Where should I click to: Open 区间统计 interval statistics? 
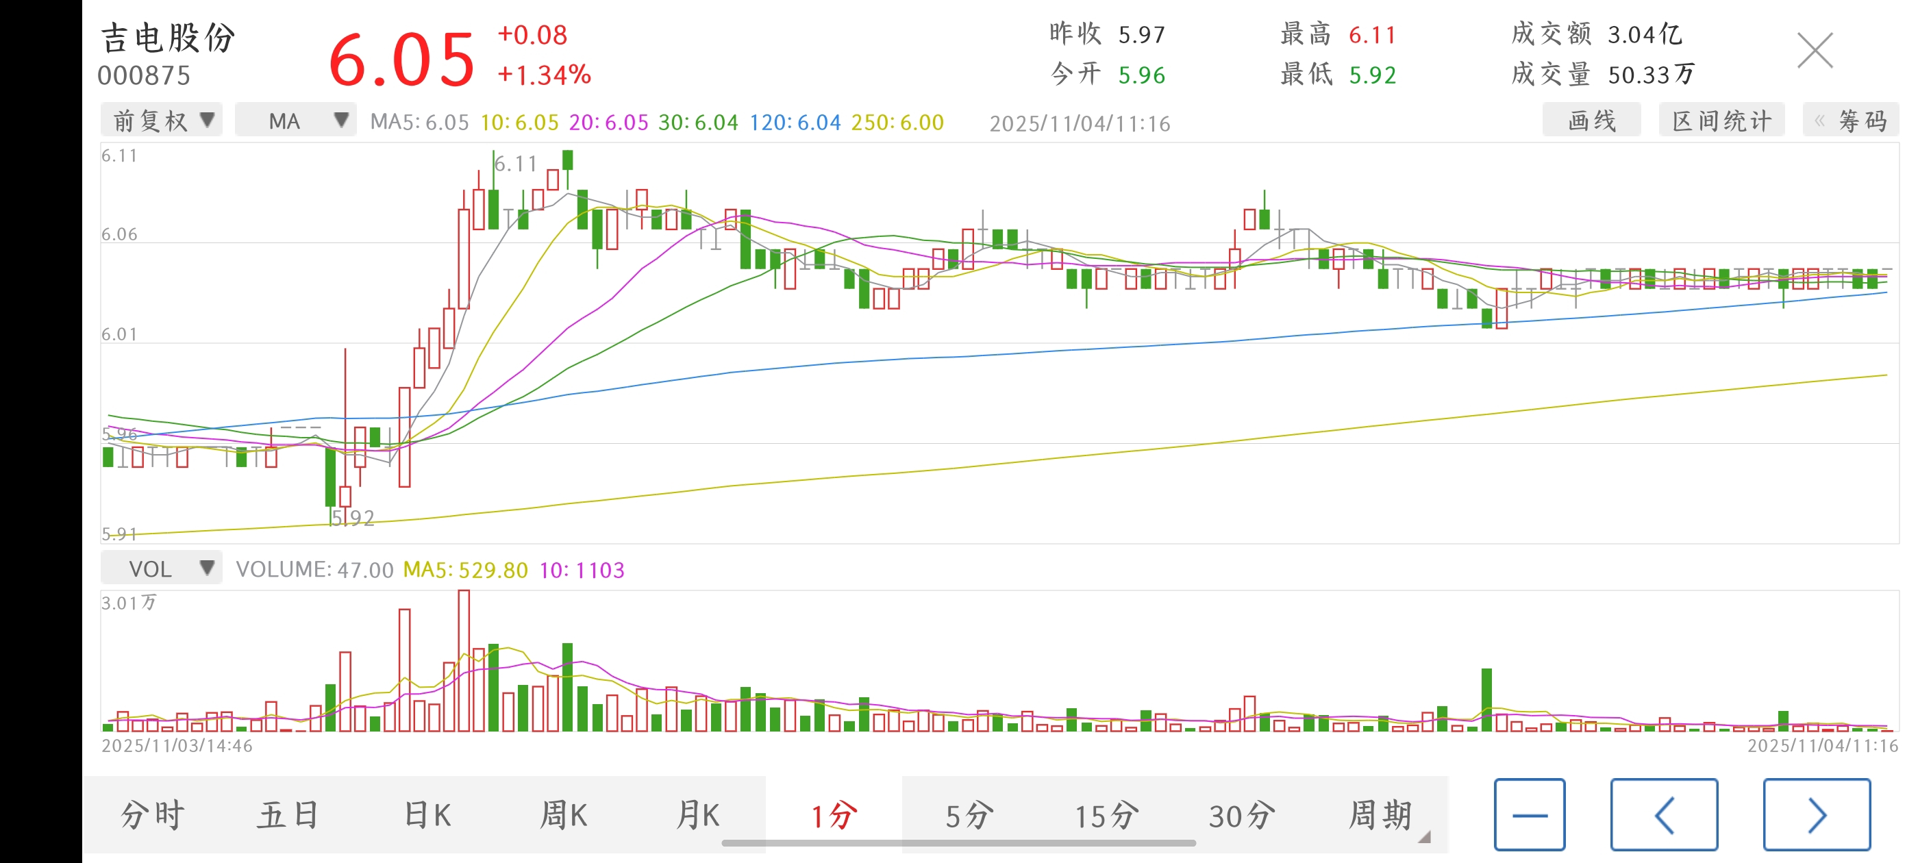point(1721,121)
